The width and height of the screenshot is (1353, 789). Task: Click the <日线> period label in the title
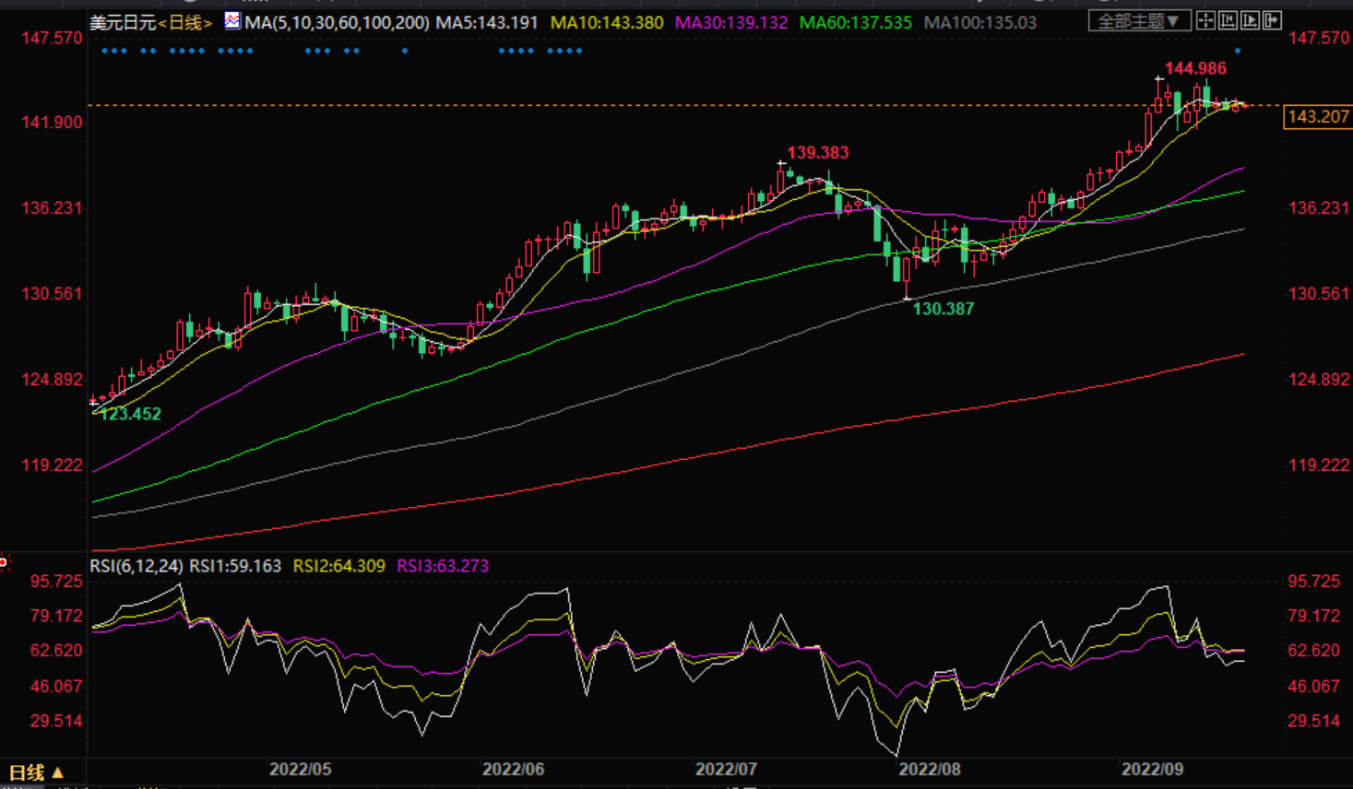[185, 22]
